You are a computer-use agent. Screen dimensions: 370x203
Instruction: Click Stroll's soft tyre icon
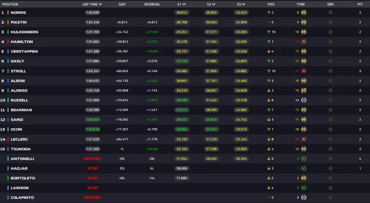coord(304,71)
